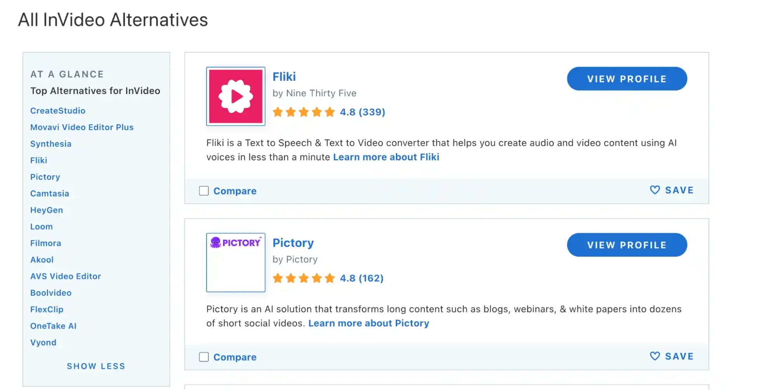Click Pictory's rating count of 162 reviews
The height and width of the screenshot is (390, 776).
[x=371, y=278]
